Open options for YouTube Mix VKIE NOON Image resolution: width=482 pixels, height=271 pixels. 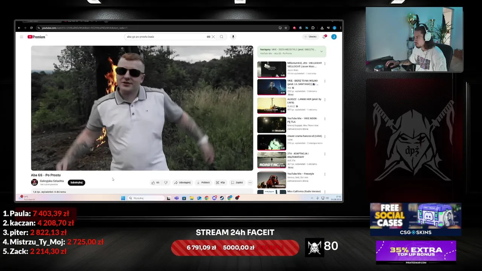click(325, 119)
